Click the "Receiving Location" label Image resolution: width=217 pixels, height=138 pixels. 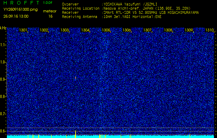(81, 8)
